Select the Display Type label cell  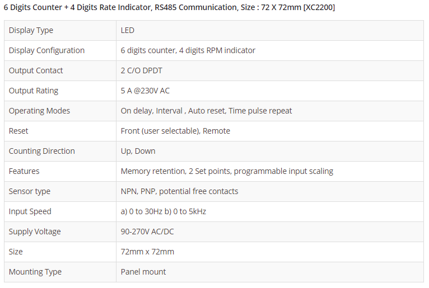pos(31,30)
